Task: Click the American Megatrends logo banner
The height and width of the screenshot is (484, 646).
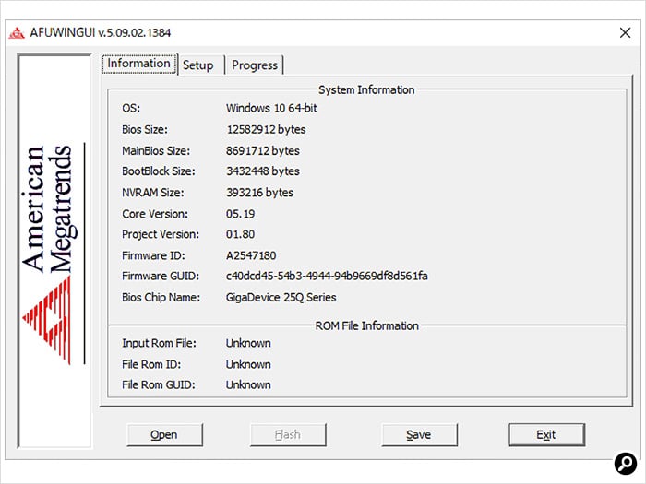Action: pos(54,251)
